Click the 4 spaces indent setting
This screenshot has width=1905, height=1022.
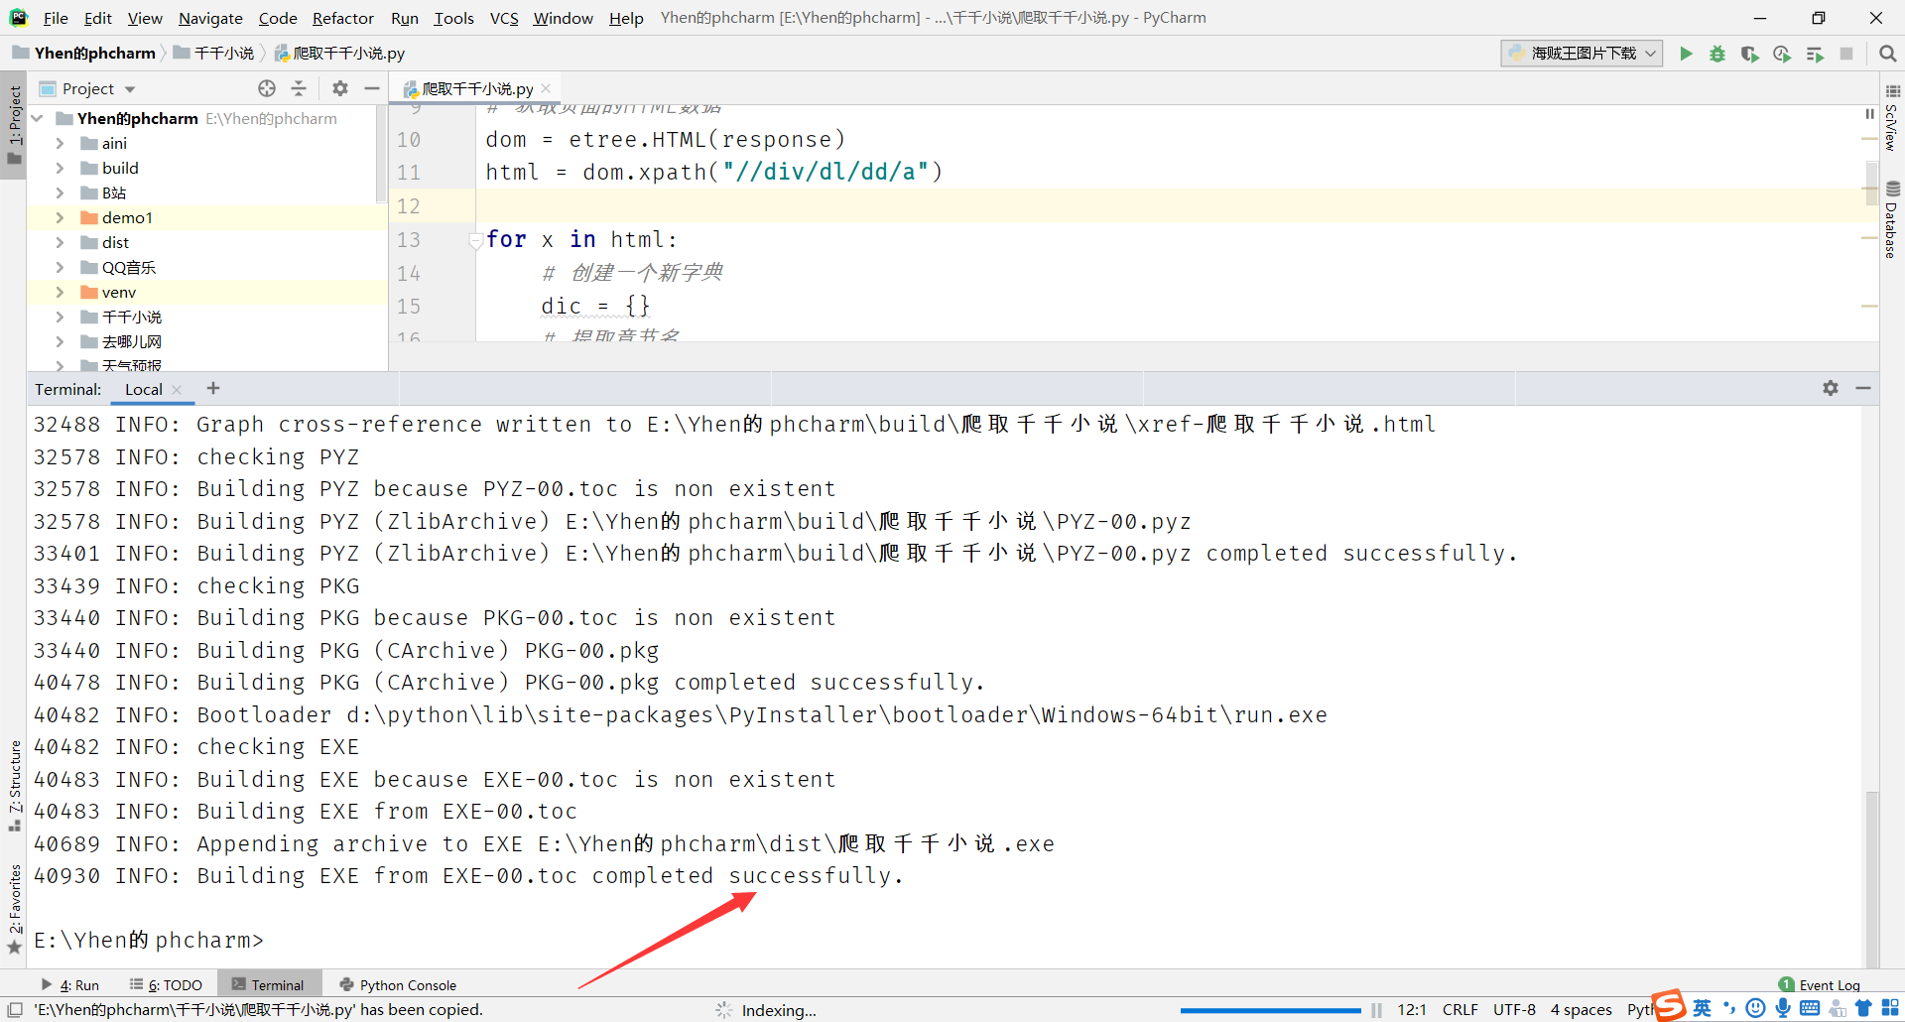[1581, 1010]
